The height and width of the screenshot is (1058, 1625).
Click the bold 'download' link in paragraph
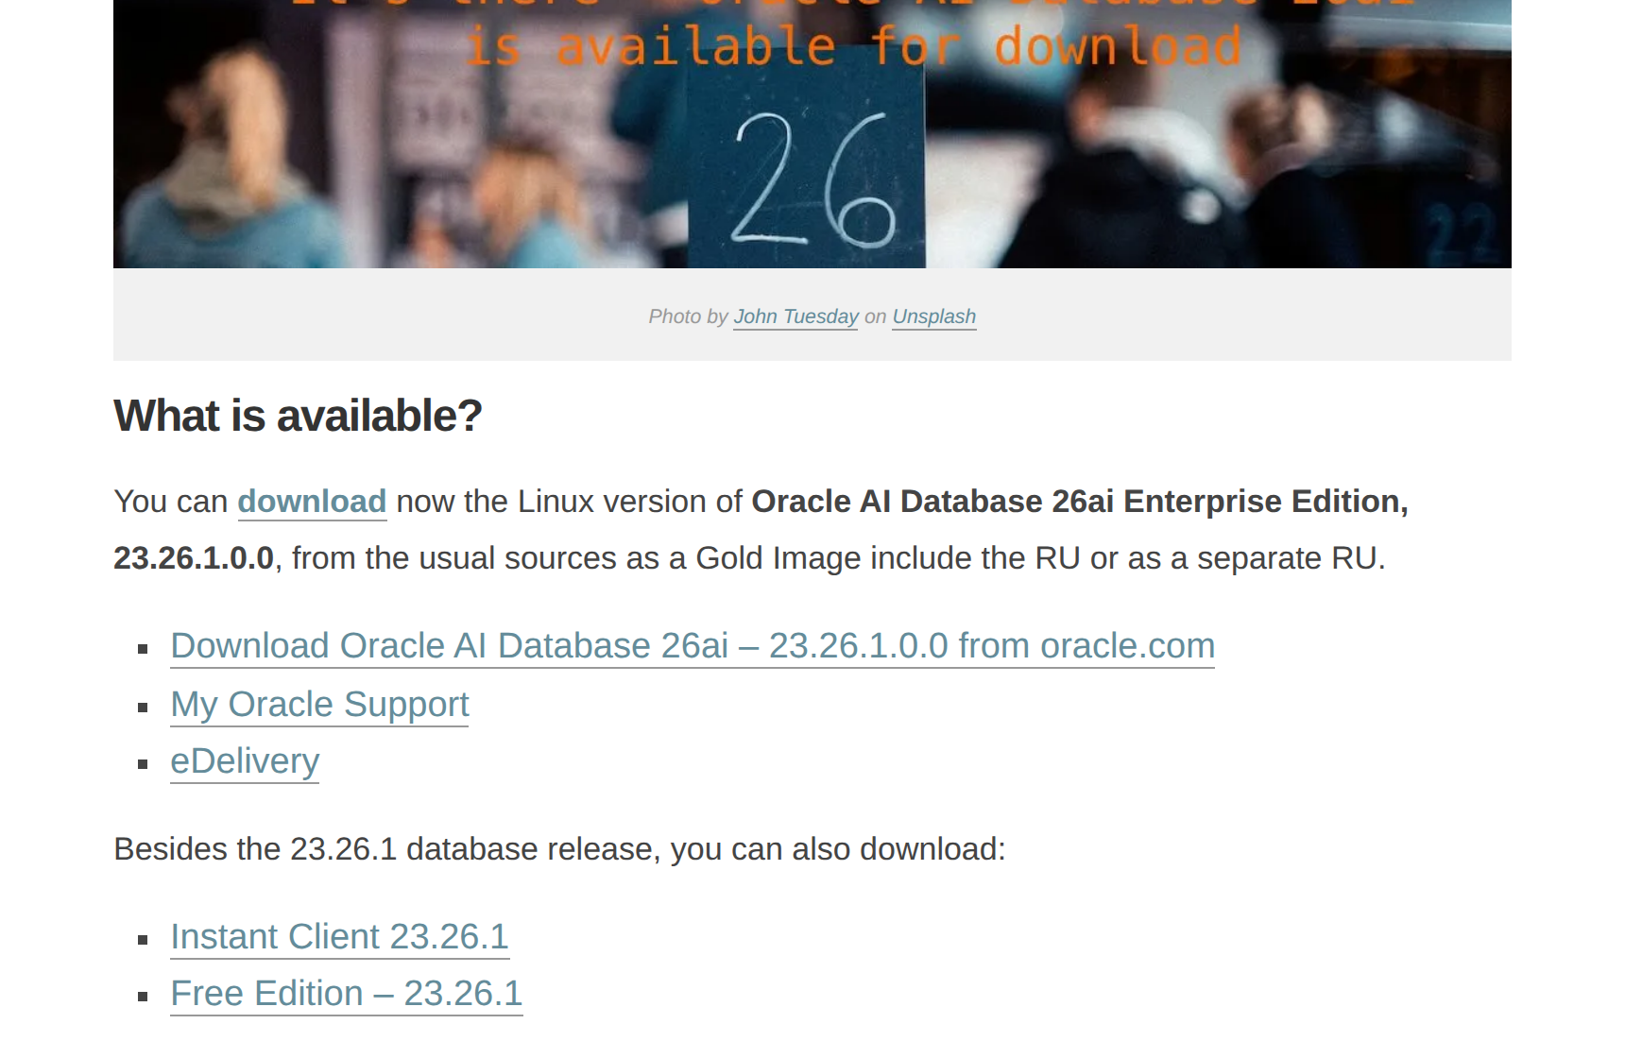click(312, 502)
